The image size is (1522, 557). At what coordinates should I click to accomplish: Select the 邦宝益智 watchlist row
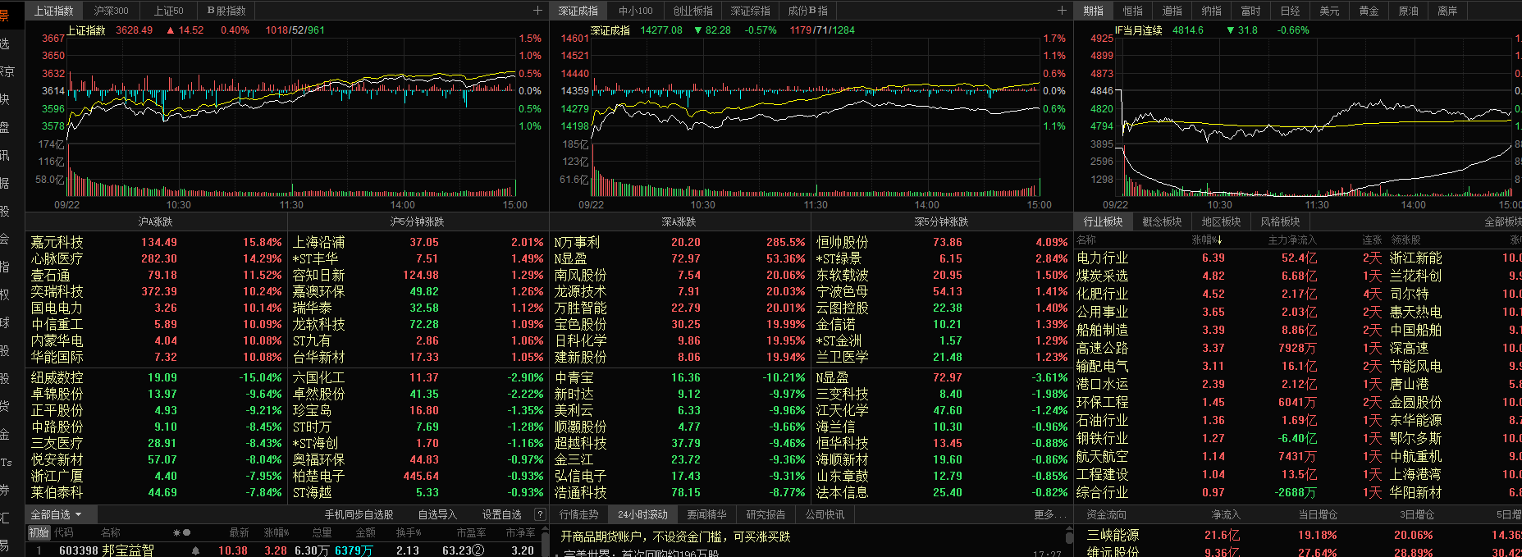(285, 550)
